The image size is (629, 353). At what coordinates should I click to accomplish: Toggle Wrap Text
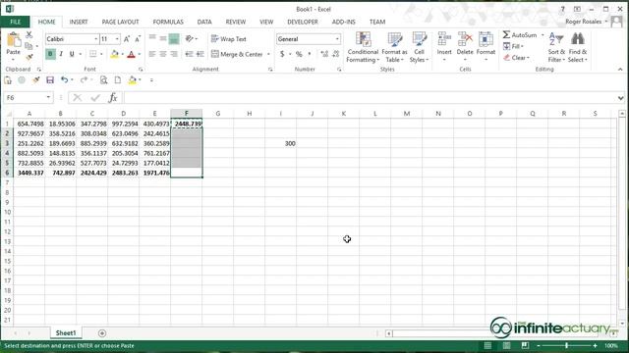229,39
